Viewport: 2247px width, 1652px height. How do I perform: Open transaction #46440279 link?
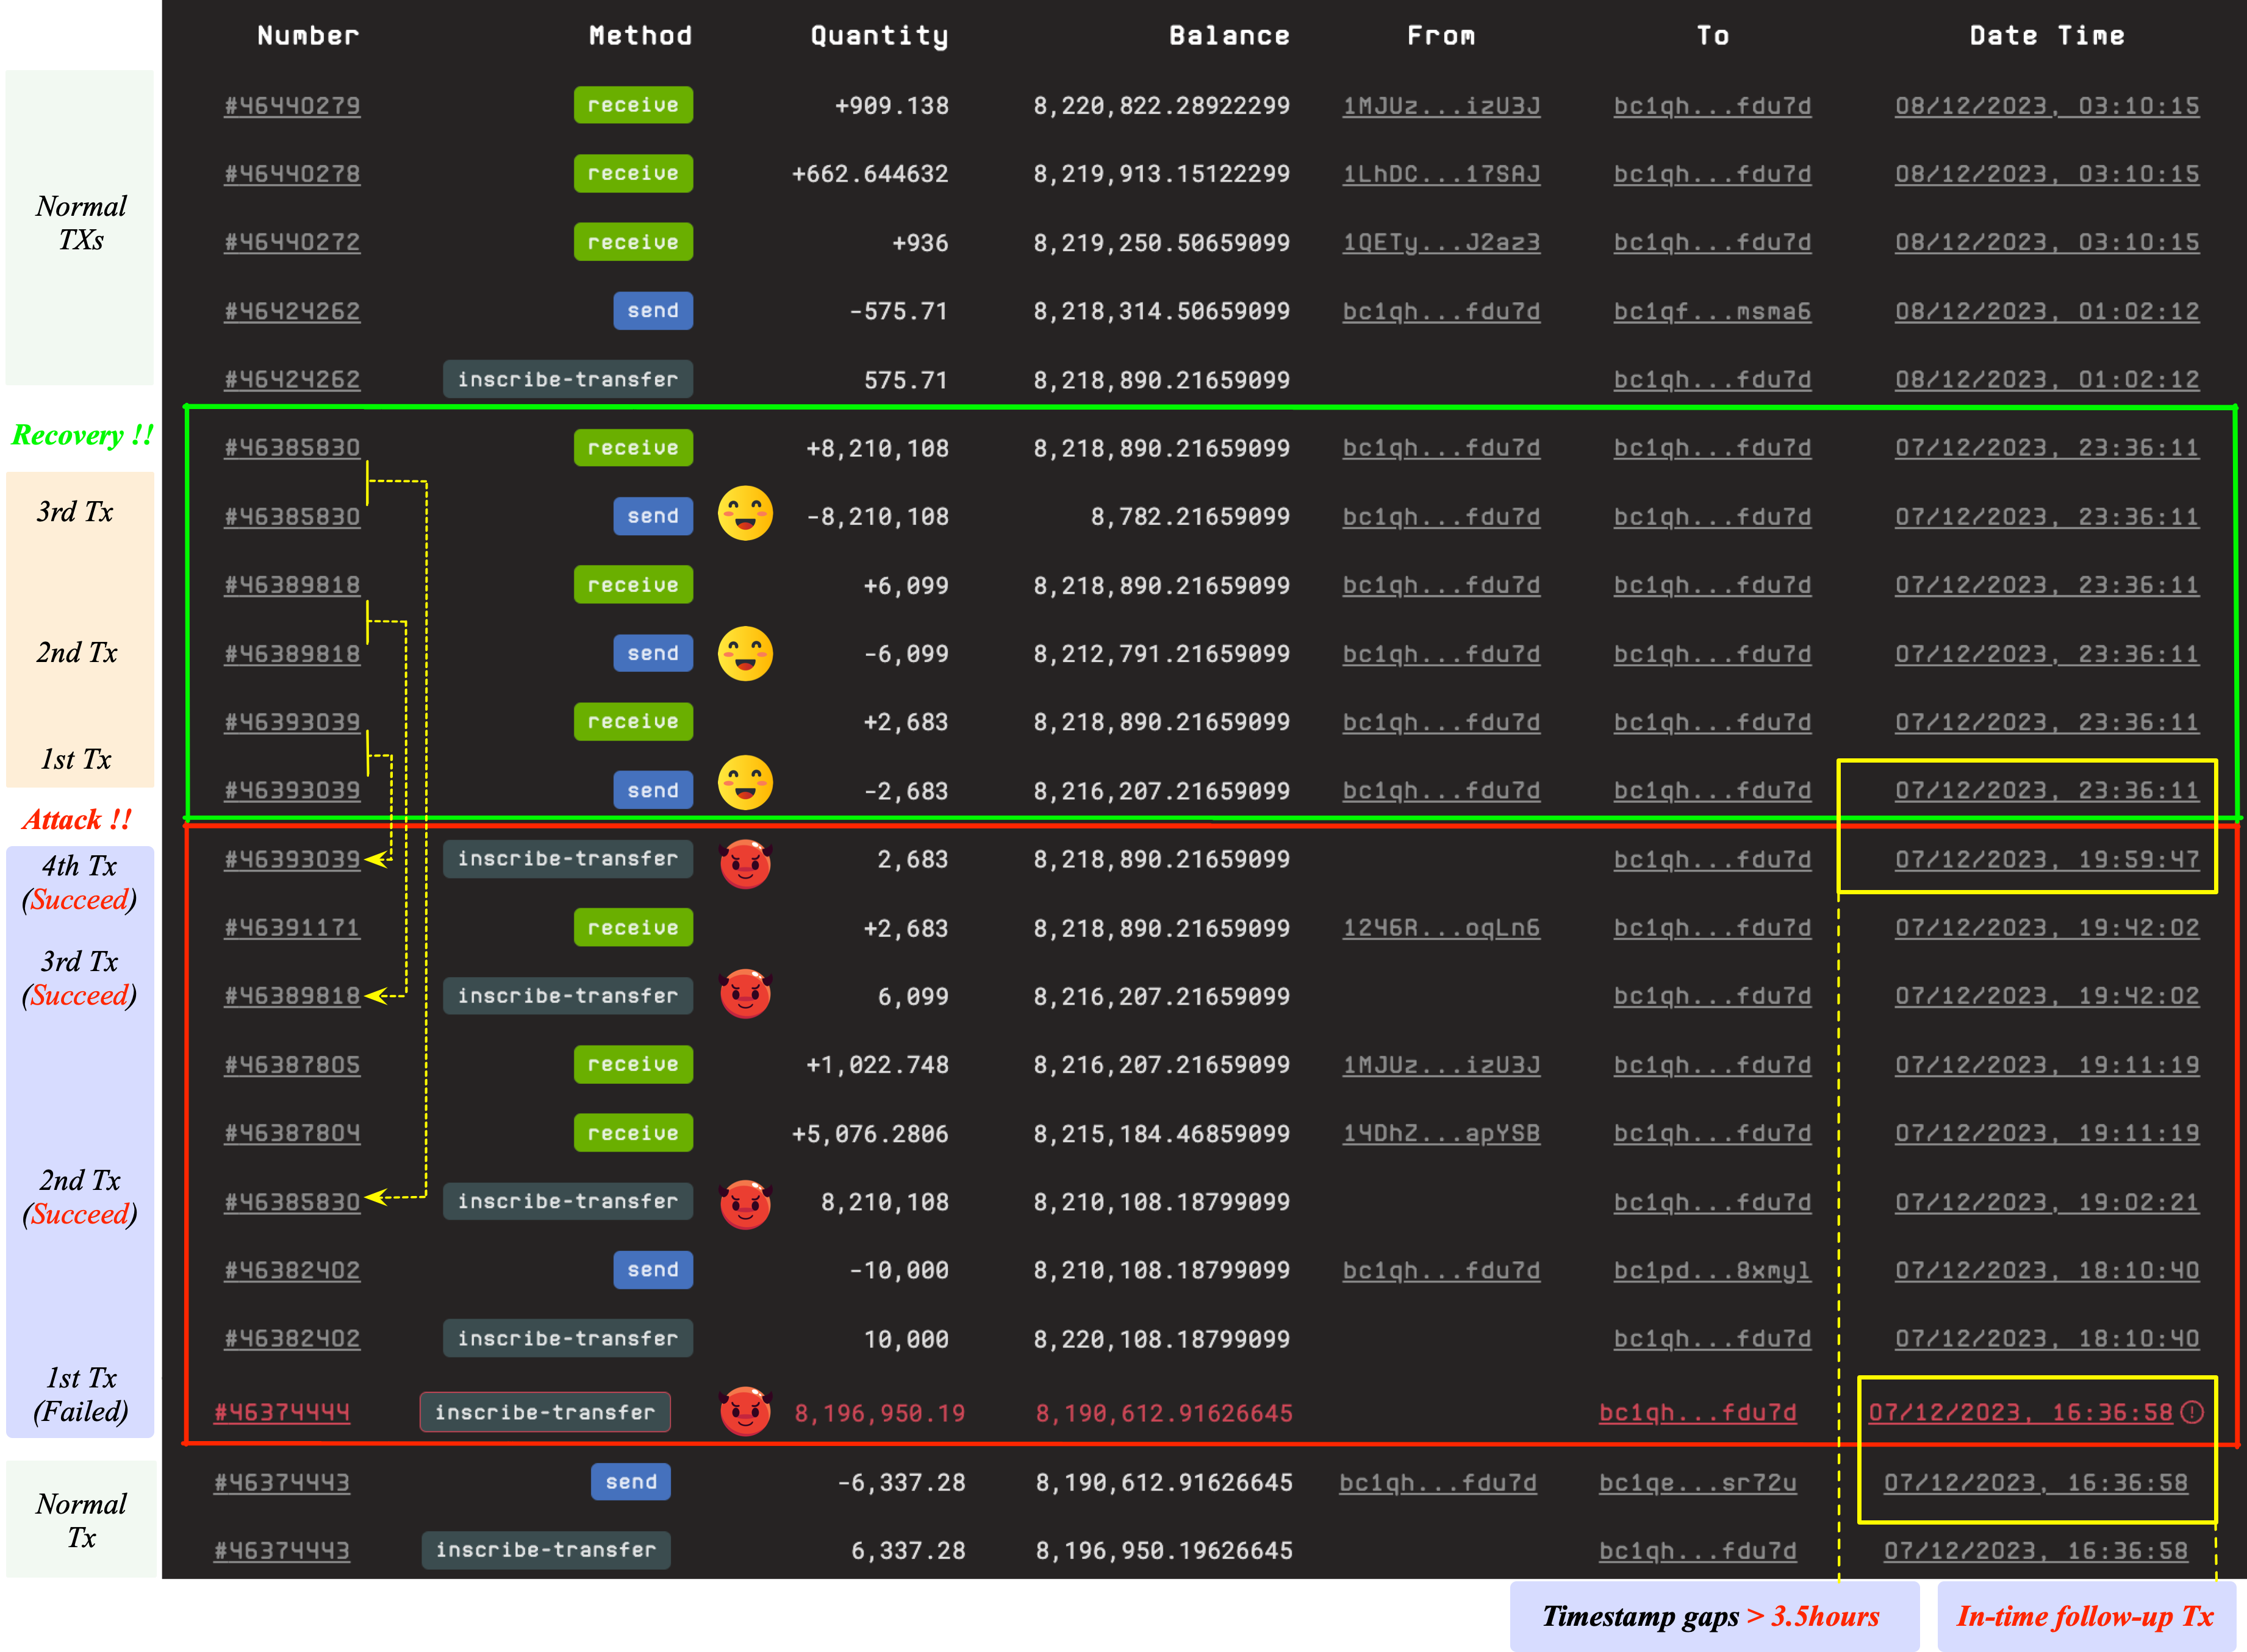click(291, 106)
